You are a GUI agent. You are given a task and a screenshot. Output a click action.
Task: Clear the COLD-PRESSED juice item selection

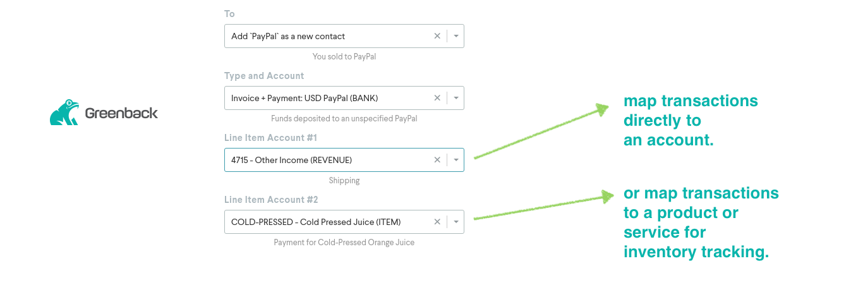[x=437, y=222]
